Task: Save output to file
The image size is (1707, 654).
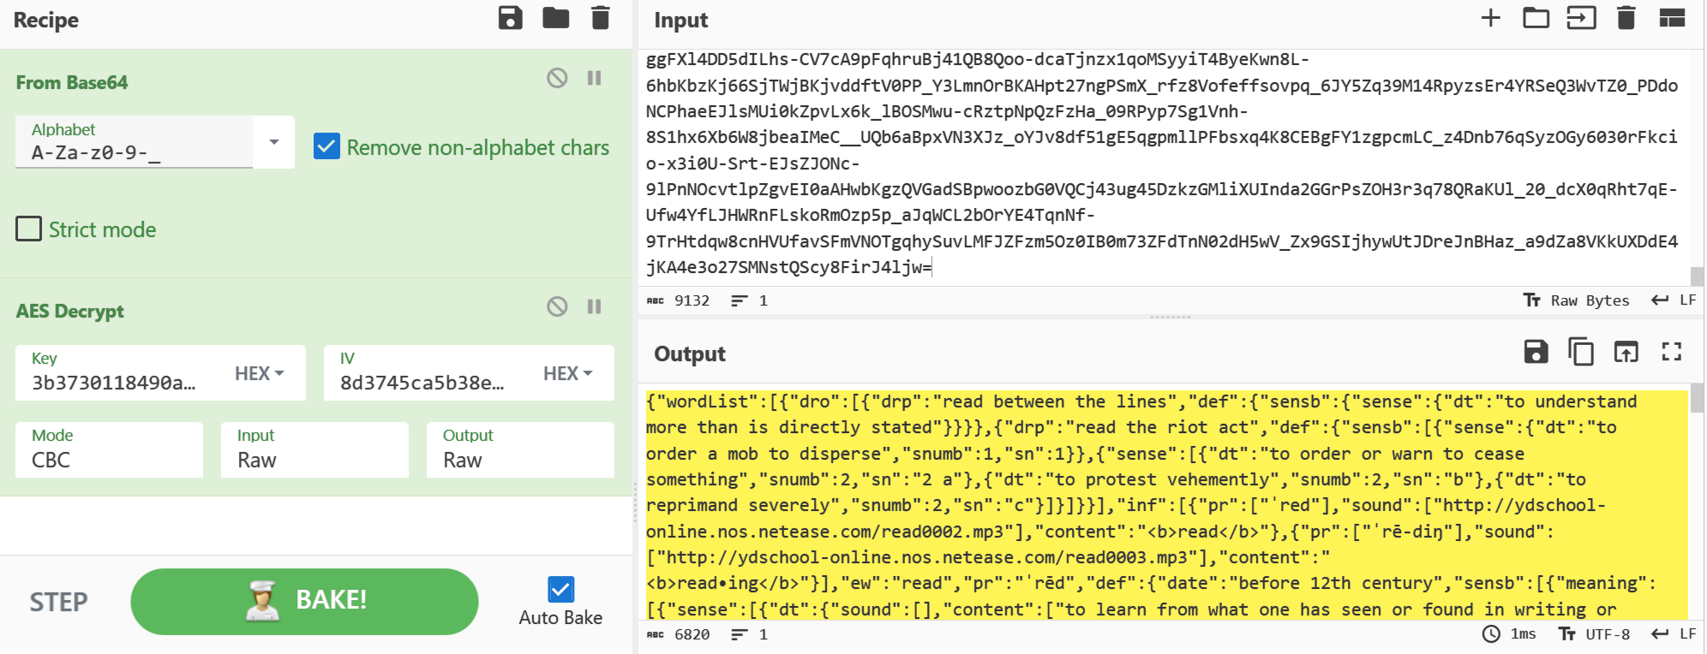Action: tap(1536, 352)
